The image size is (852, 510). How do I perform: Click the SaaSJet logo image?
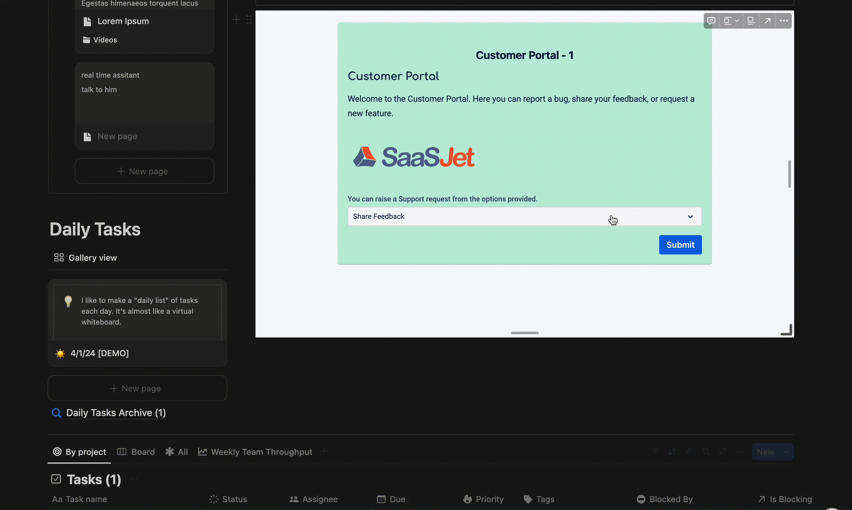coord(414,157)
